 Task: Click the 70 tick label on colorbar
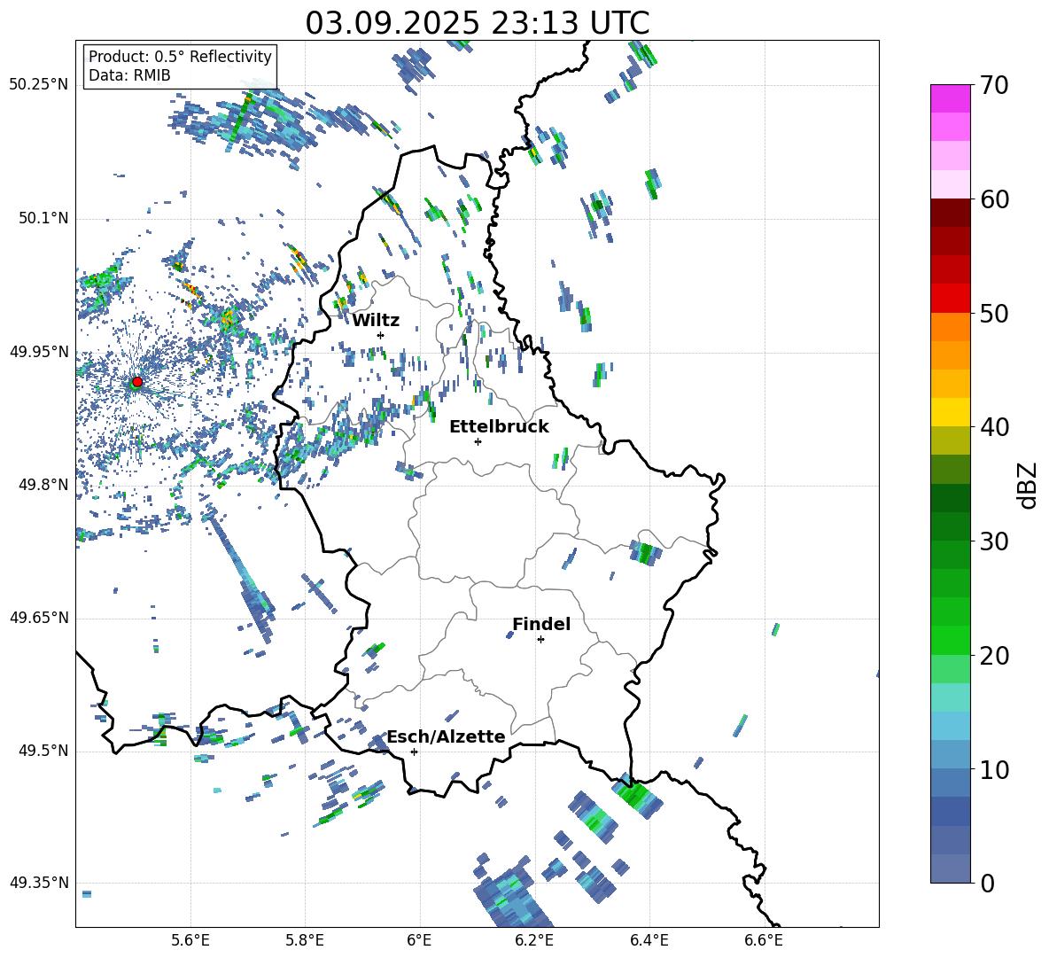pos(994,86)
